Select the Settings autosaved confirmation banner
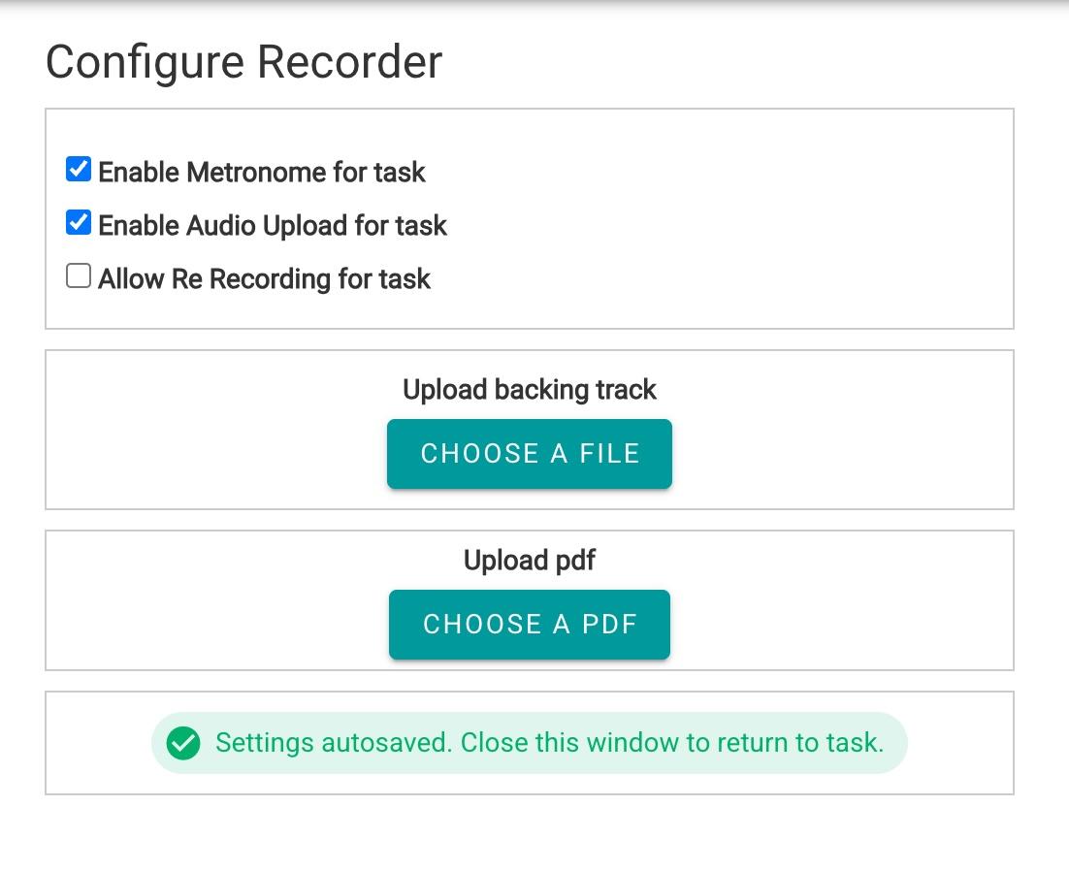 [529, 742]
